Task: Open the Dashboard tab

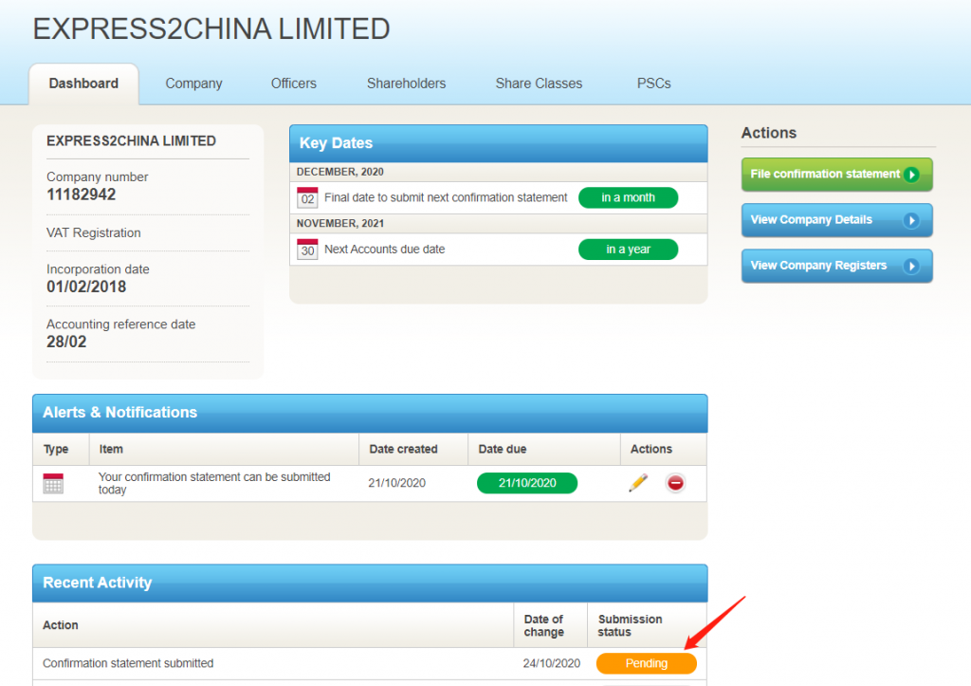Action: click(83, 83)
